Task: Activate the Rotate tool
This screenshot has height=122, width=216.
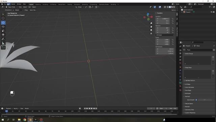Action: (3, 27)
